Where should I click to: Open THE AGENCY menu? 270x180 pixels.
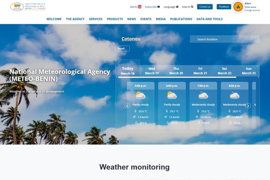(x=75, y=19)
